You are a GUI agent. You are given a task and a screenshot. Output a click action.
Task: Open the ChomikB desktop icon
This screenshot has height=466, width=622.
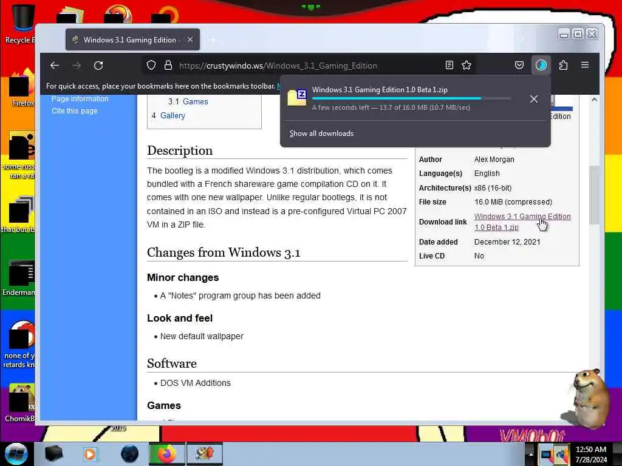(20, 403)
